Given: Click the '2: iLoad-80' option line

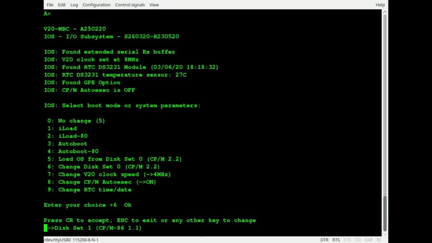Looking at the screenshot, I should pyautogui.click(x=67, y=136).
